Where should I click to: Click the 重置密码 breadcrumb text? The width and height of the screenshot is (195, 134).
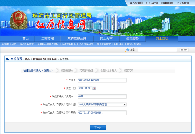pyautogui.click(x=65, y=59)
